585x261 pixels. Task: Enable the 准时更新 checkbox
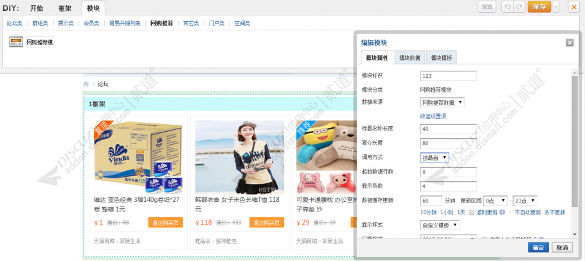(x=472, y=213)
